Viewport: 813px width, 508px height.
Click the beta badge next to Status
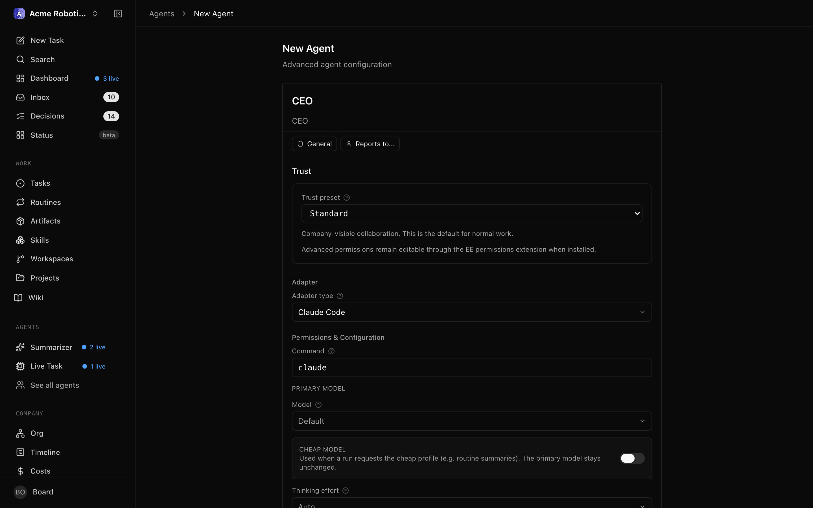point(109,135)
